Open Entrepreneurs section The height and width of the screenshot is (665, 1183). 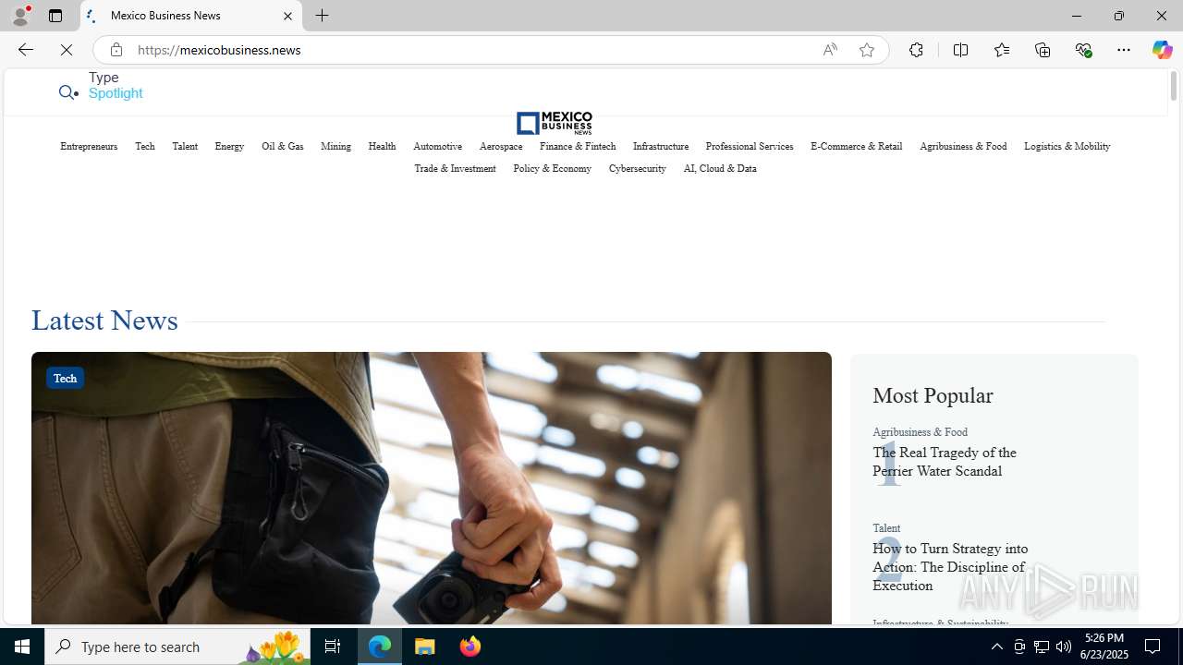pos(89,147)
